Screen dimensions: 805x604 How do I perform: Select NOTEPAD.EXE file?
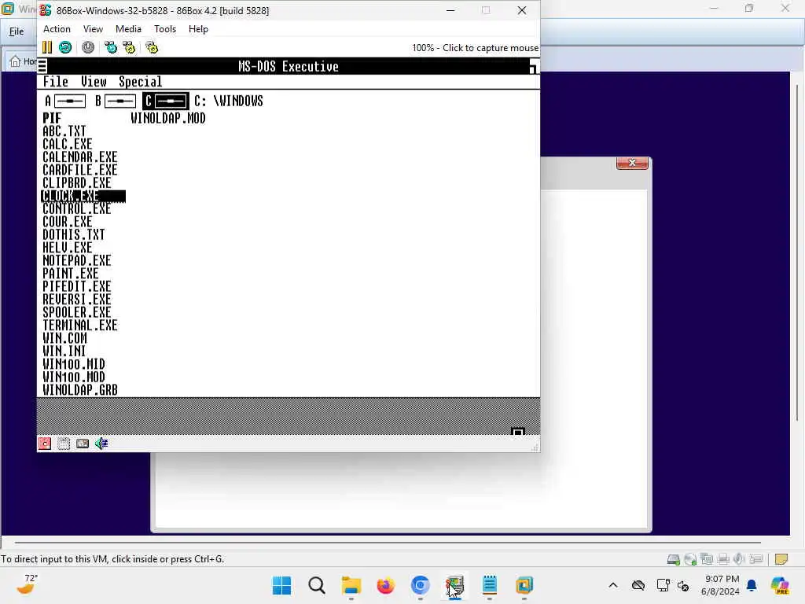click(x=76, y=261)
